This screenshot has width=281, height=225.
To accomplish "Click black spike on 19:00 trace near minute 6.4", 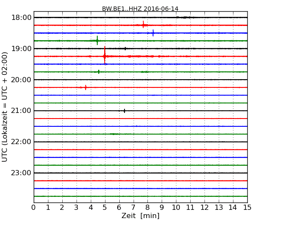I will click(x=125, y=48).
